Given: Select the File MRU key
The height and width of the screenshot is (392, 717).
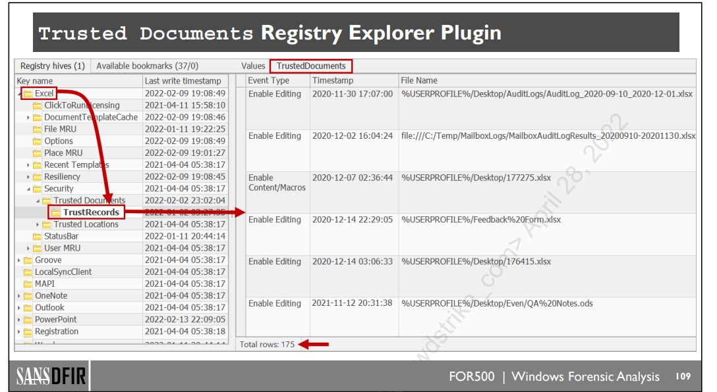Looking at the screenshot, I should tap(60, 129).
